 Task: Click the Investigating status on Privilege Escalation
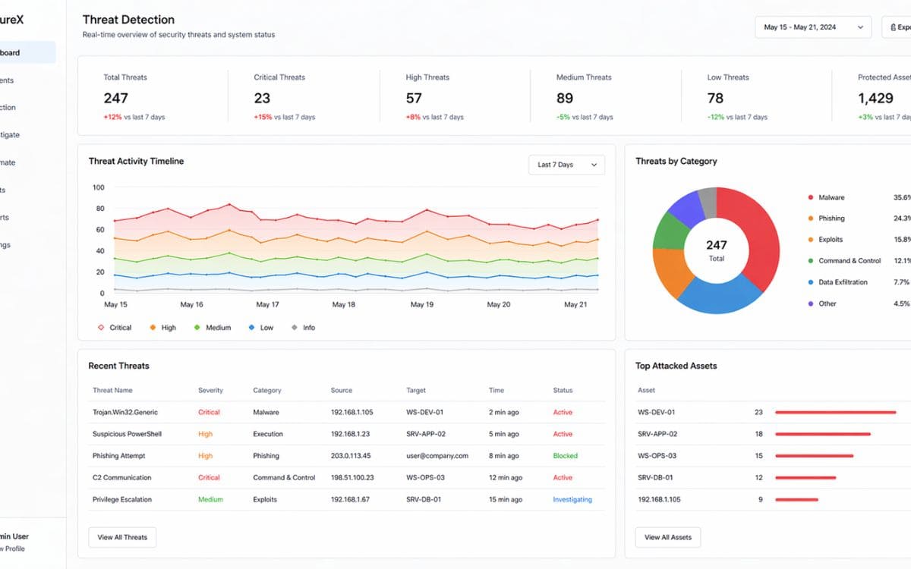pyautogui.click(x=572, y=499)
